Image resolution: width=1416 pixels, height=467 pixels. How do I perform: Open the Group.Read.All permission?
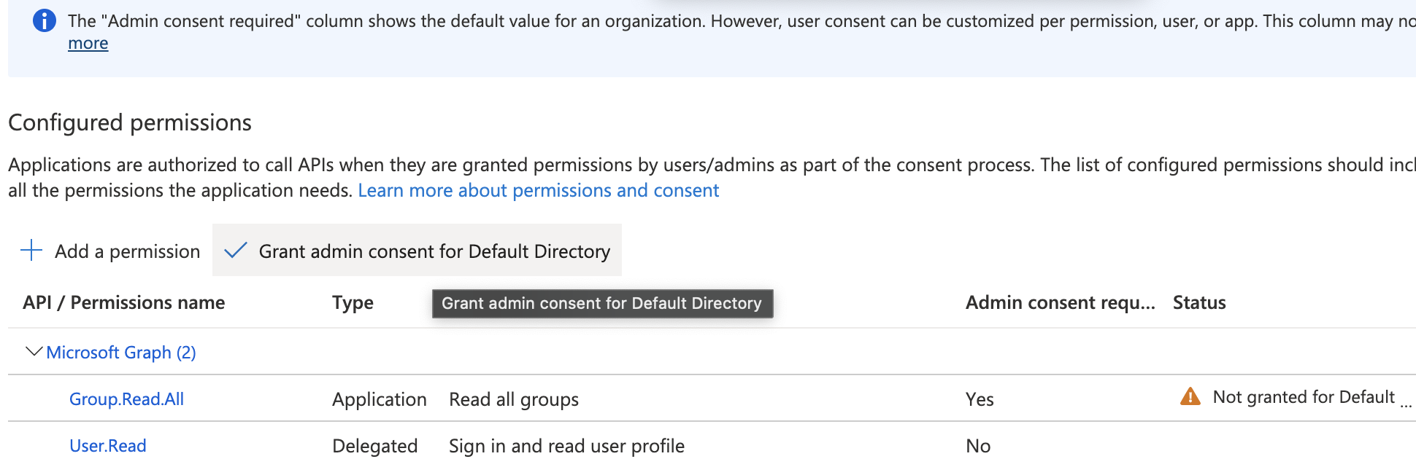[x=126, y=399]
